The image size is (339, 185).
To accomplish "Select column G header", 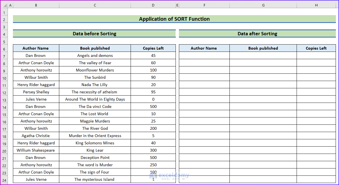I will (x=263, y=5).
